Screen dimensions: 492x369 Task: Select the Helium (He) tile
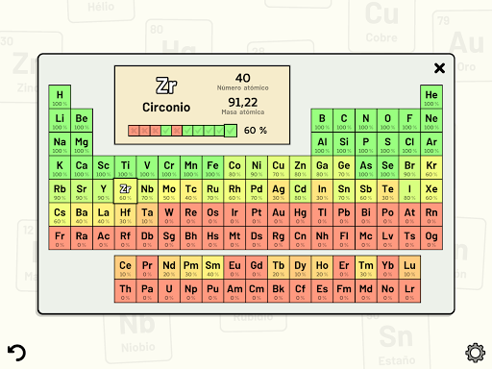(x=431, y=97)
